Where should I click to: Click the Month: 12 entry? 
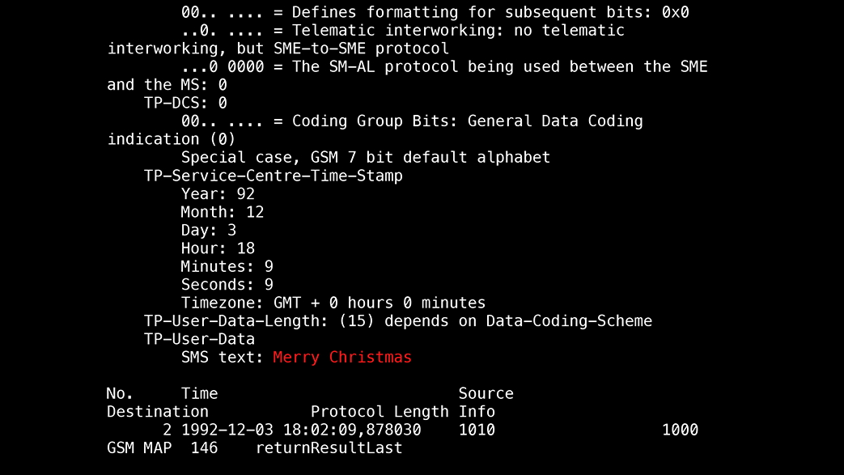pos(223,212)
